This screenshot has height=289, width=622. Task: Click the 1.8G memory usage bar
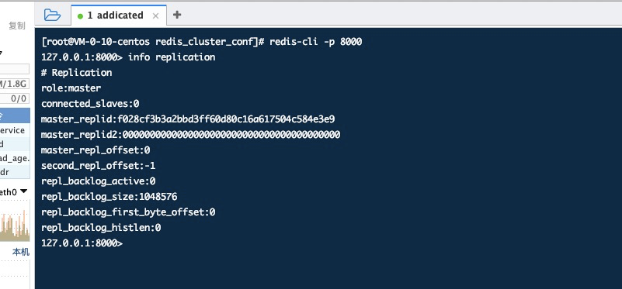pyautogui.click(x=15, y=84)
